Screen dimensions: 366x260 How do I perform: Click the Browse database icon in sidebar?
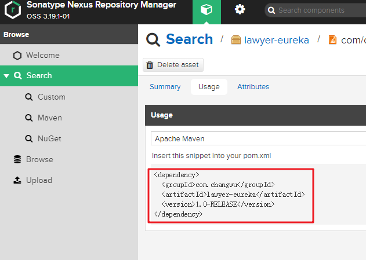17,159
